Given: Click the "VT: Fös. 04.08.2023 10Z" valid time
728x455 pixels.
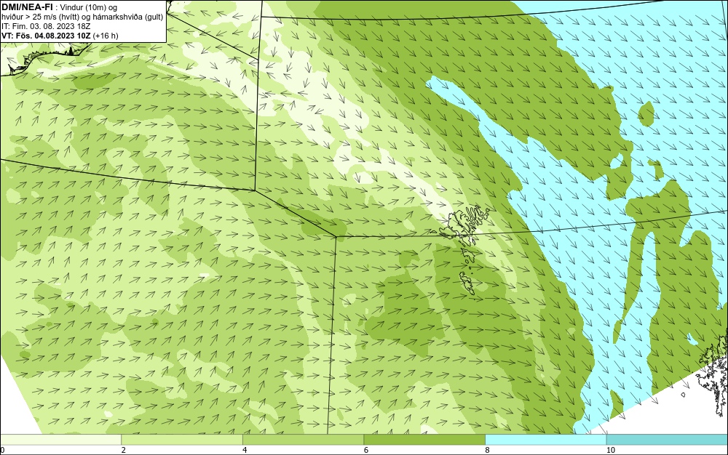Looking at the screenshot, I should click(x=46, y=35).
